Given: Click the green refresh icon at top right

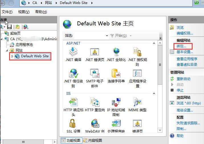Looking at the screenshot, I should point(197,2).
